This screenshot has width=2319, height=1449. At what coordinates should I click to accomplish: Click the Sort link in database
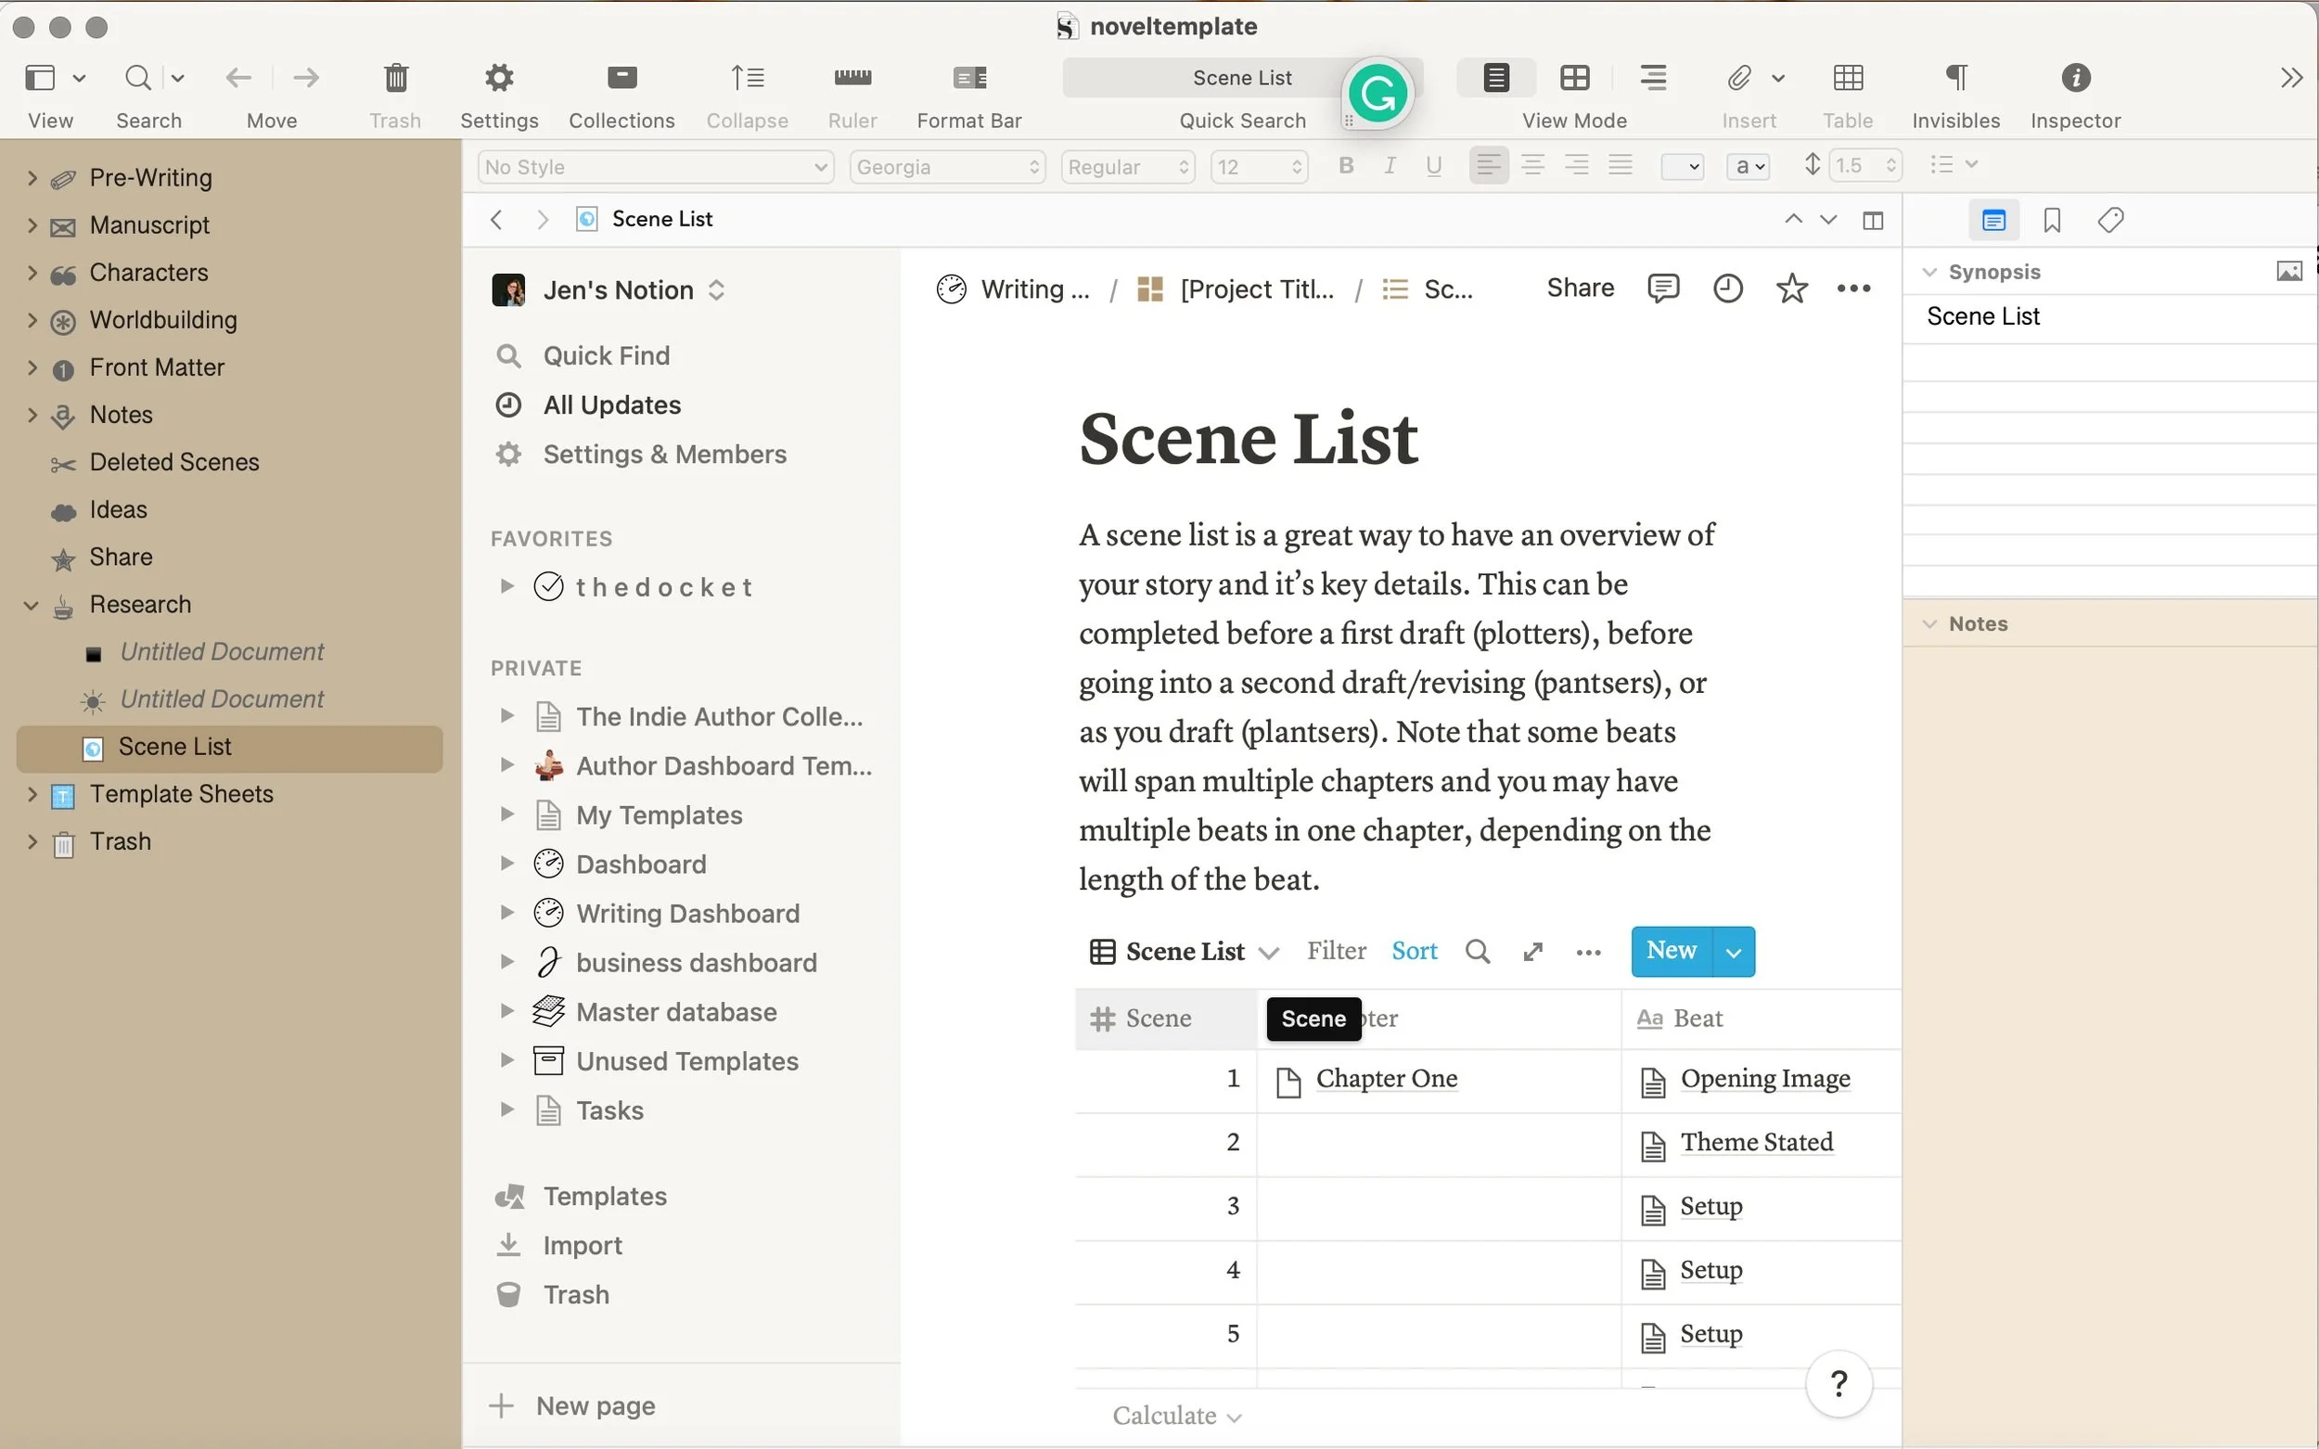[1415, 951]
